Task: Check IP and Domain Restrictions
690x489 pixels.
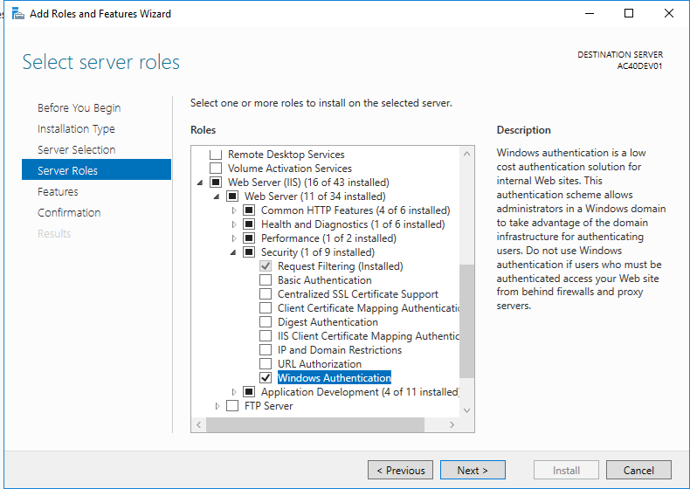Action: click(x=266, y=350)
